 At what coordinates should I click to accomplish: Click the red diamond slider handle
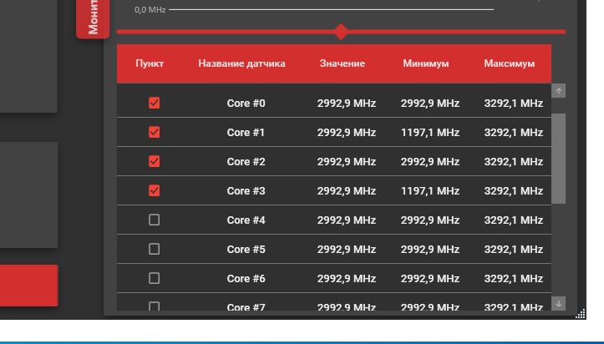tap(341, 32)
